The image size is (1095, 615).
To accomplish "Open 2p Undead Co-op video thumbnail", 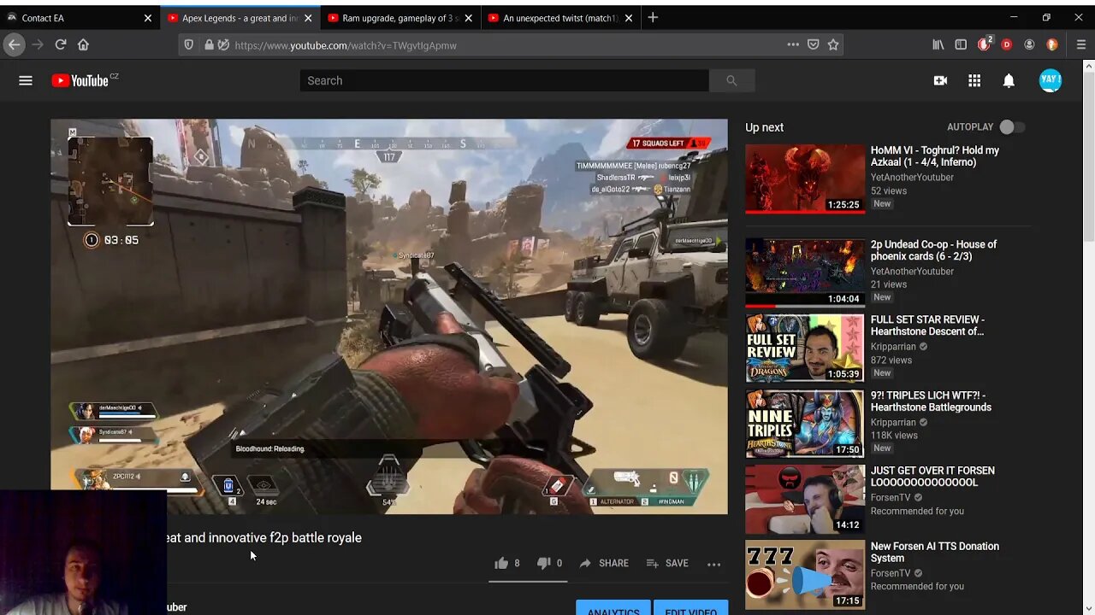I will tap(805, 272).
